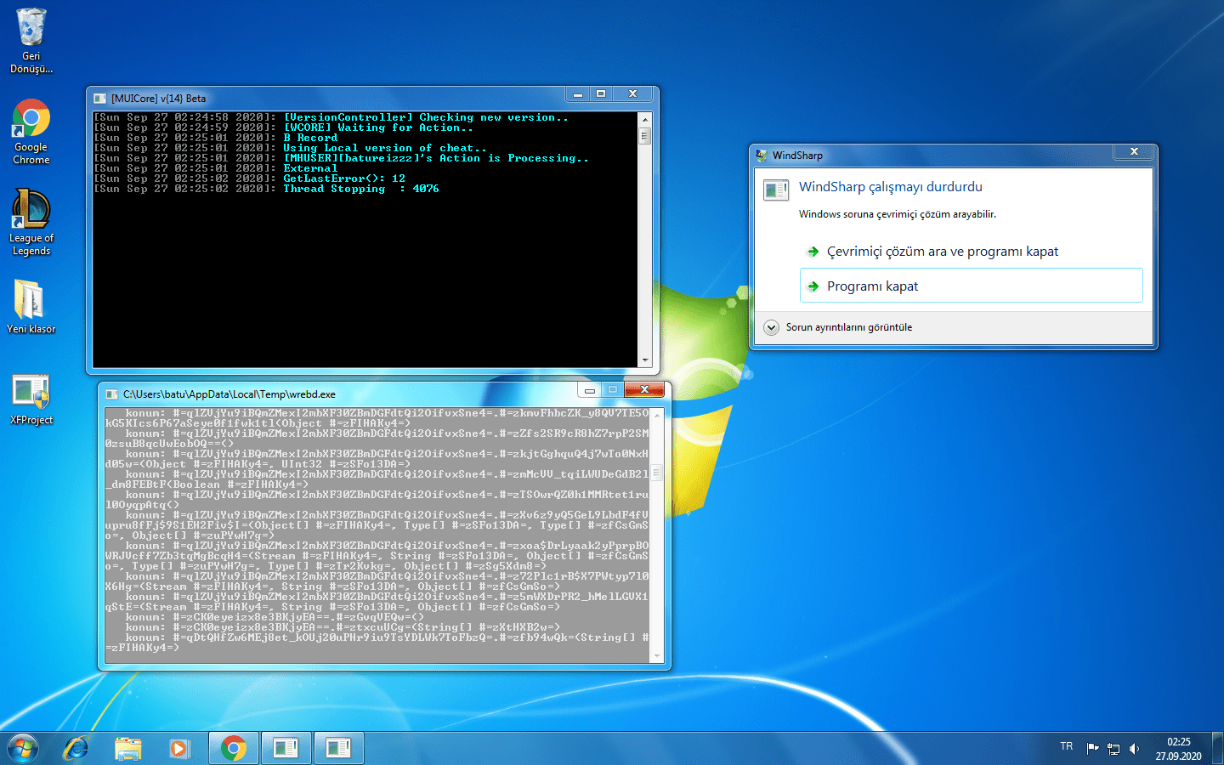
Task: Choose 'Programı kapat' in the WindSharp dialog
Action: click(x=972, y=286)
